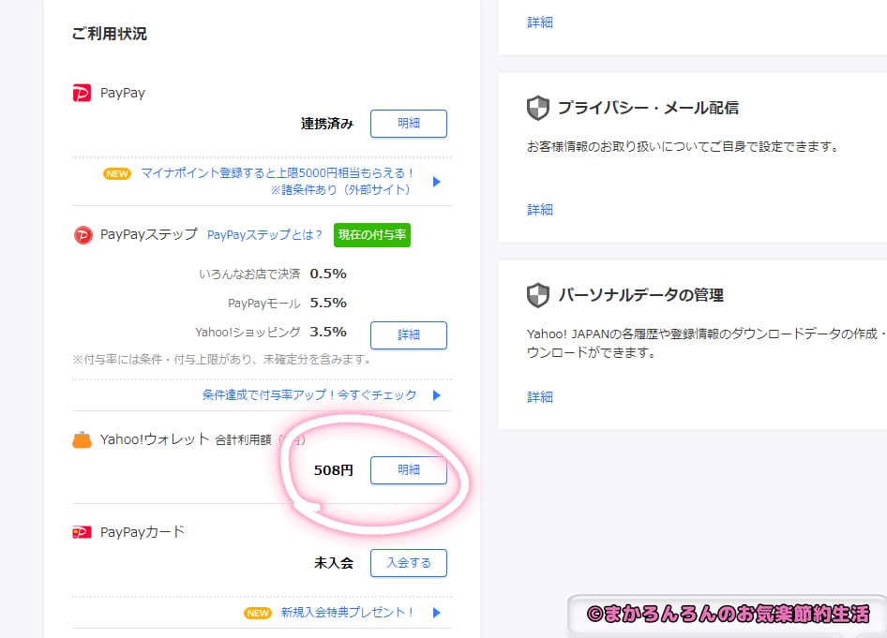Image resolution: width=887 pixels, height=638 pixels.
Task: Click the お客様情報のお取り扱い description text
Action: (683, 147)
